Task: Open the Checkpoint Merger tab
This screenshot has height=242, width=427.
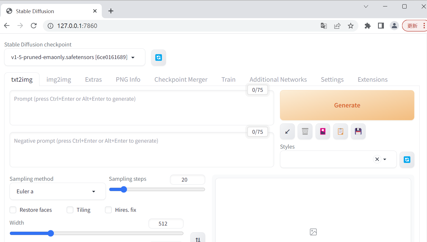Action: click(x=181, y=79)
